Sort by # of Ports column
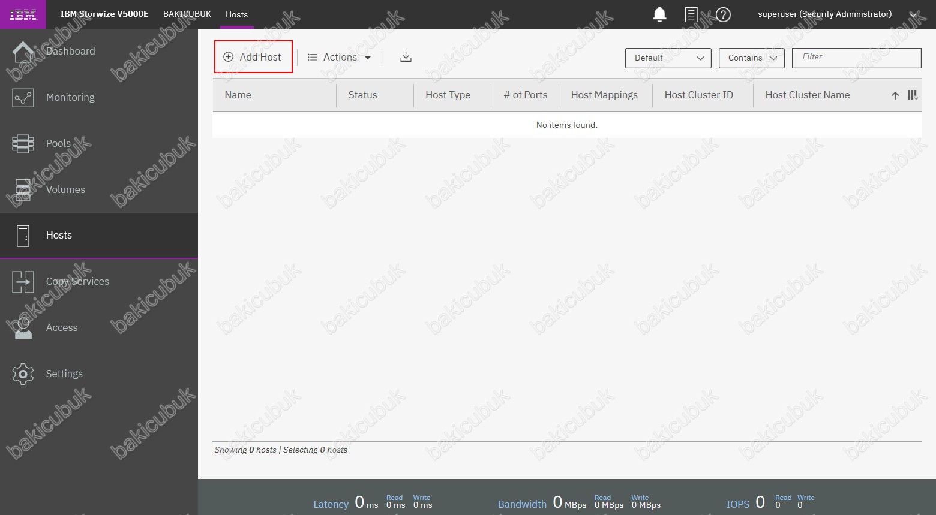 (525, 95)
